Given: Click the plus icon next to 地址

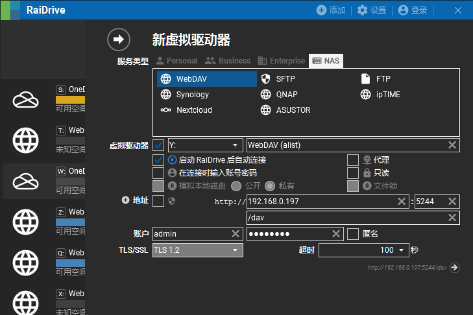Looking at the screenshot, I should tap(125, 200).
